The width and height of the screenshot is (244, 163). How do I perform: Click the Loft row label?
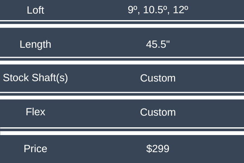click(35, 10)
